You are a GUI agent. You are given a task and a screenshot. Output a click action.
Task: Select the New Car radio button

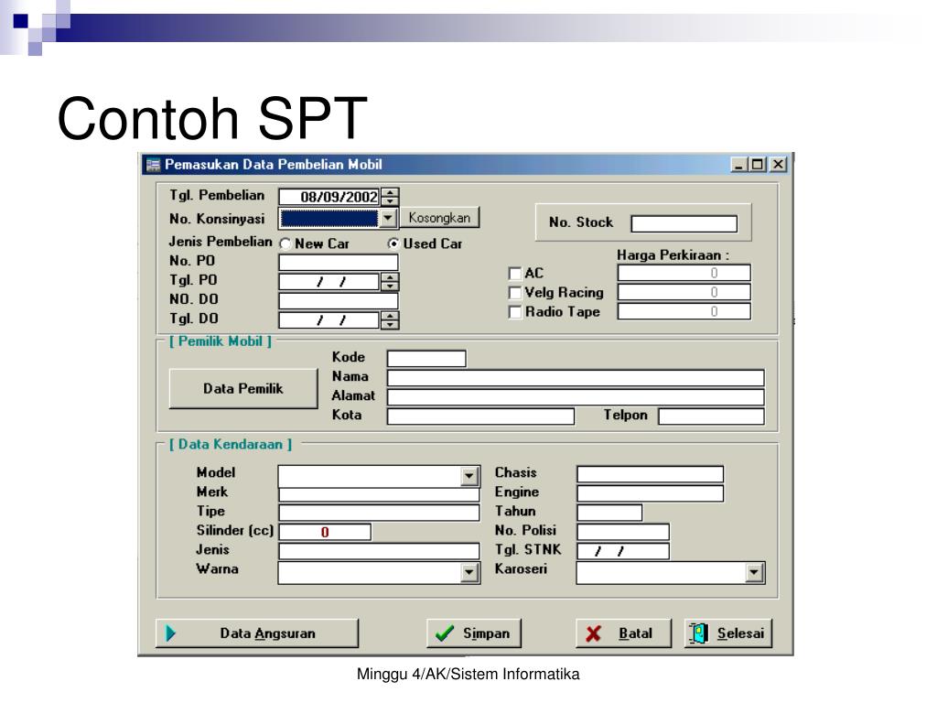click(x=285, y=243)
